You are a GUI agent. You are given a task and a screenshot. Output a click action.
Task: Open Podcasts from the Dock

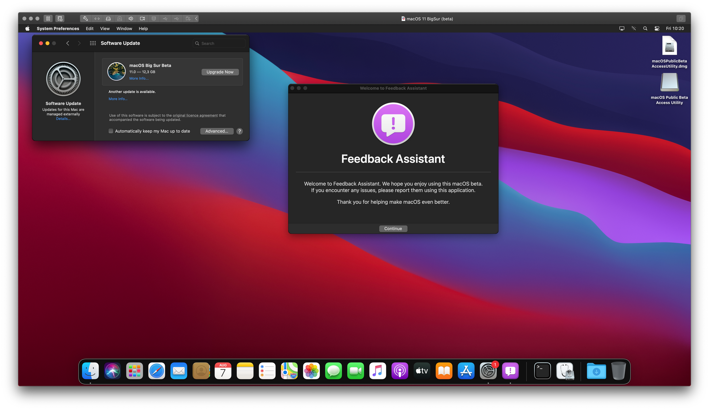[x=400, y=371]
